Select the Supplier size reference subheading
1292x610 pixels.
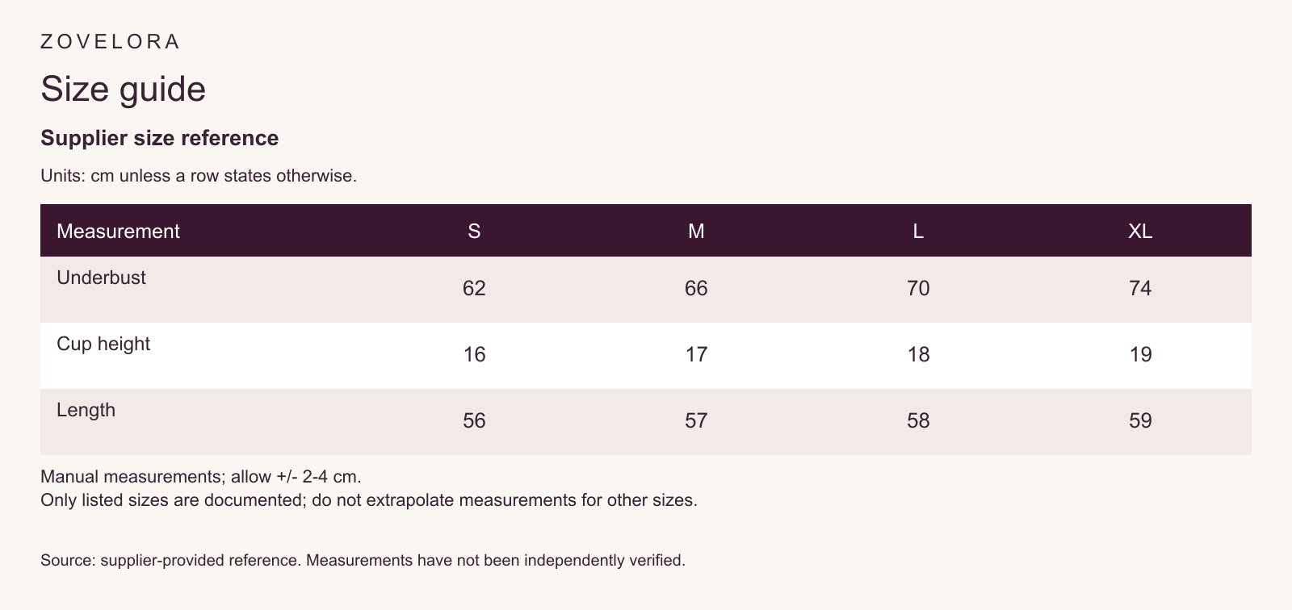pos(160,138)
